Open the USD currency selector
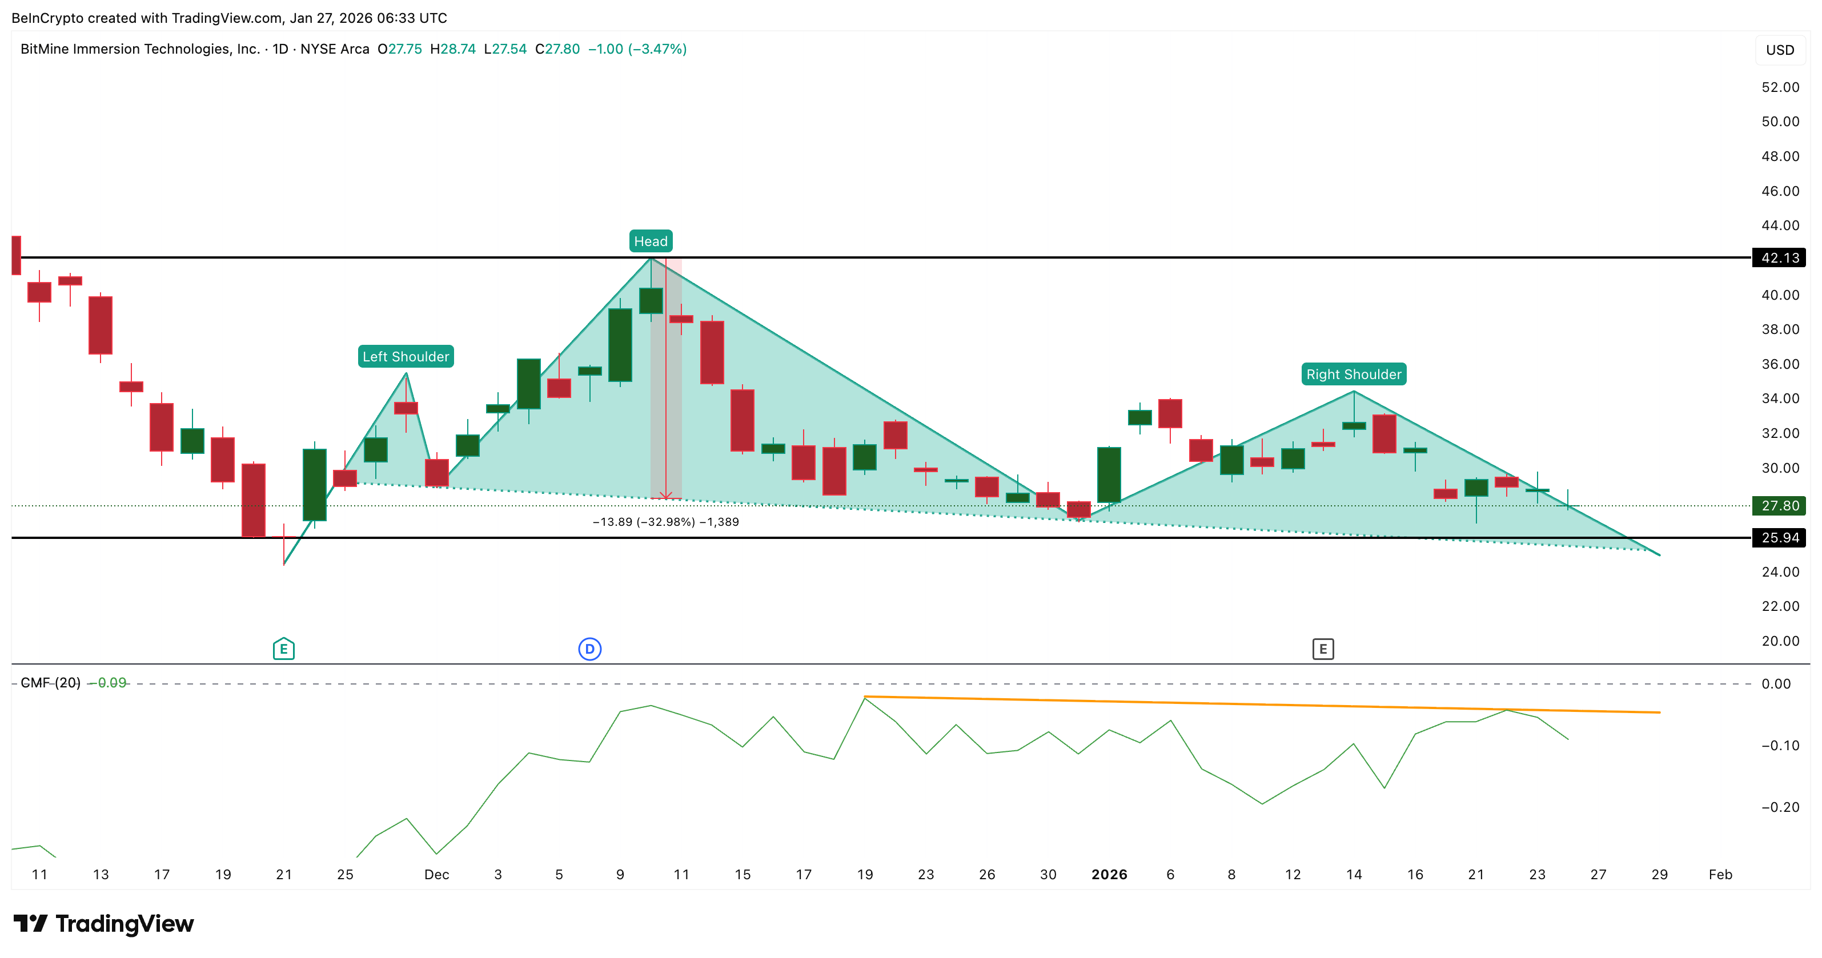Screen dimensions: 1822x958 point(1780,50)
